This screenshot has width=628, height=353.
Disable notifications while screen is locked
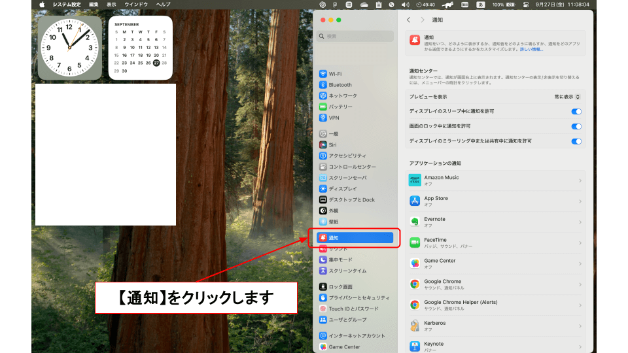[x=576, y=126]
